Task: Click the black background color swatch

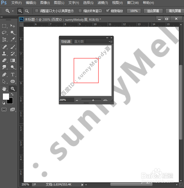Action: click(10, 101)
